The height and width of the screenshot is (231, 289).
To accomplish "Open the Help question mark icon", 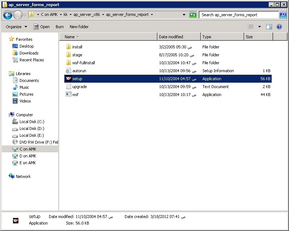I will (x=279, y=27).
